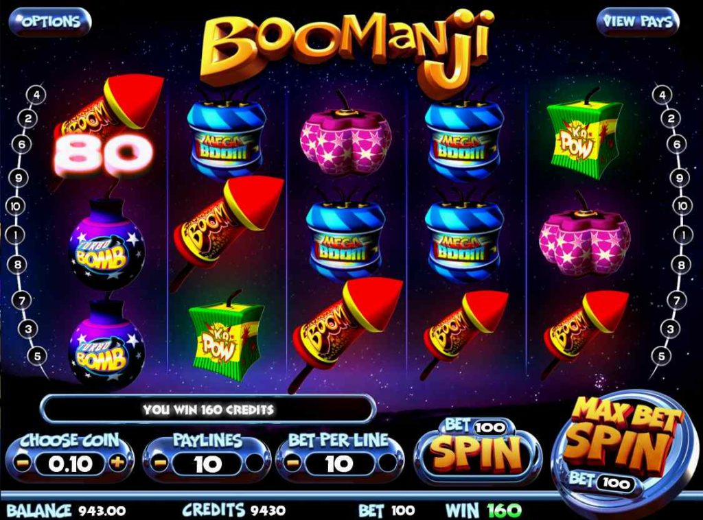Select payline marker 10 on left side

click(15, 206)
